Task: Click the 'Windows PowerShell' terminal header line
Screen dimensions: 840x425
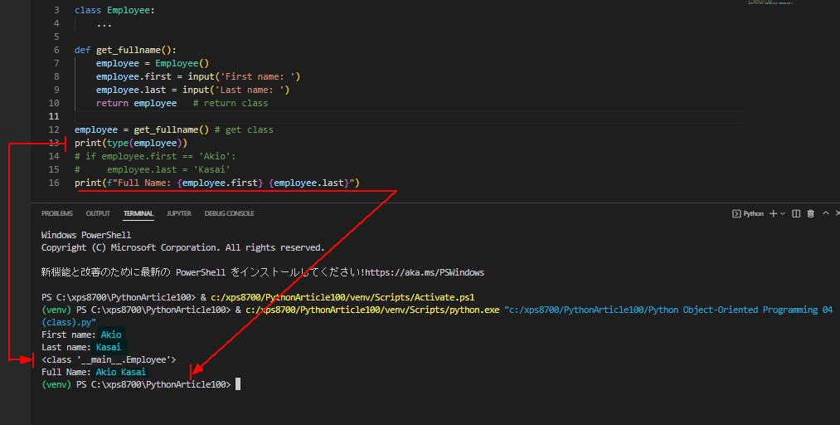Action: click(x=85, y=235)
